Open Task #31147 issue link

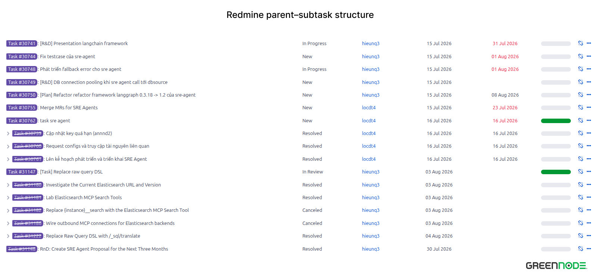pos(22,172)
